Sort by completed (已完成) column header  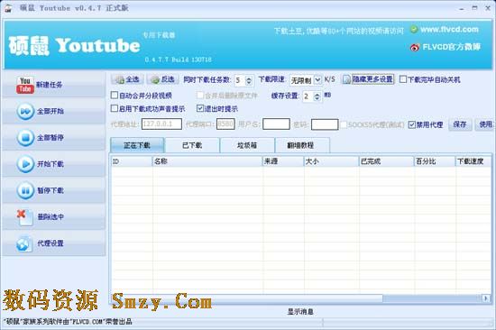tap(386, 161)
